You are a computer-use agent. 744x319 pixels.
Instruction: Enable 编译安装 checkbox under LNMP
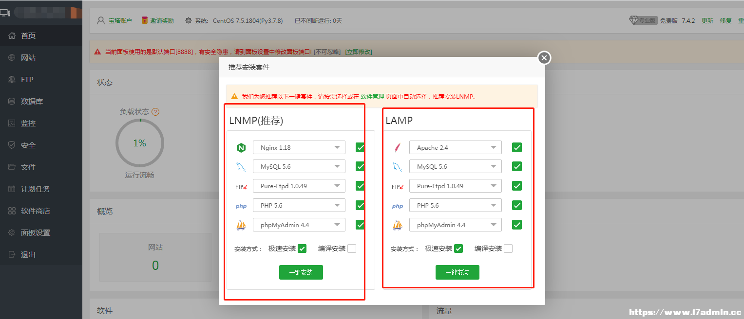pyautogui.click(x=352, y=248)
